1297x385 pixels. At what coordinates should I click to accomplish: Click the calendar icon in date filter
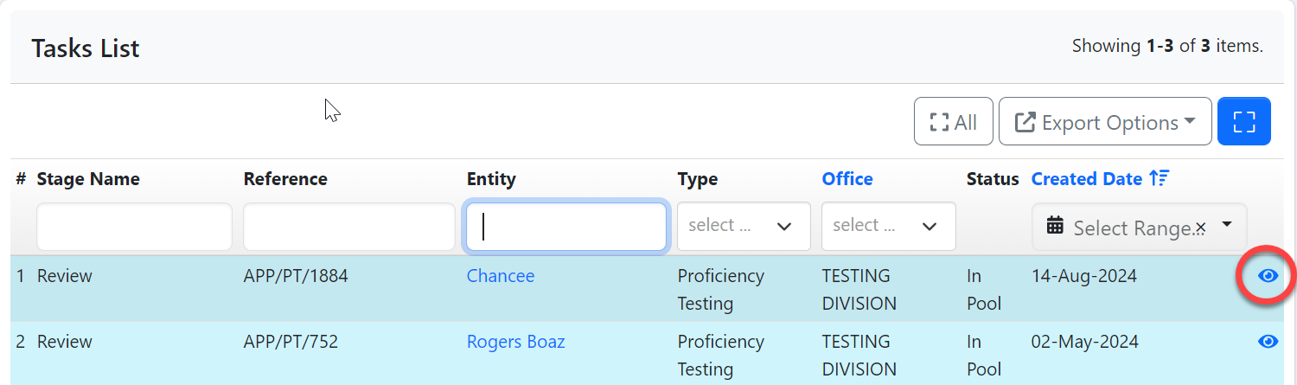(x=1055, y=227)
